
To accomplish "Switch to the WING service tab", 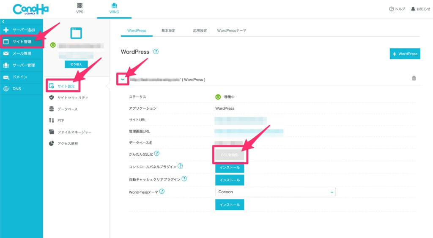I will 114,8.
